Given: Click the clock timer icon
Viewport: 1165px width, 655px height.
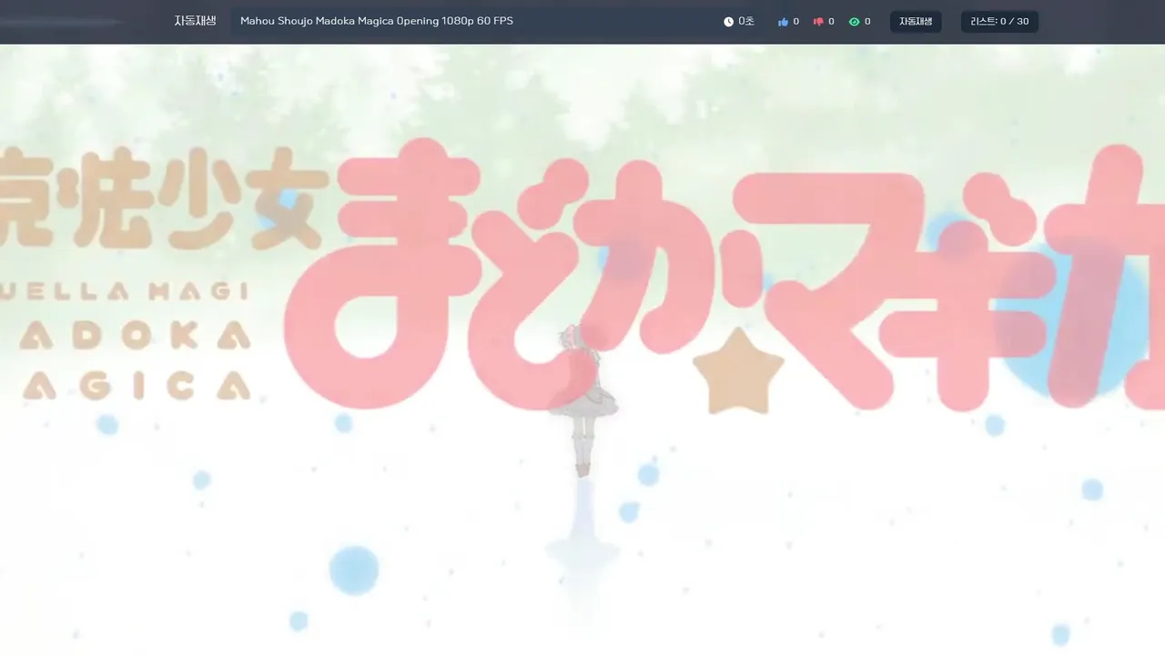Looking at the screenshot, I should [x=728, y=22].
